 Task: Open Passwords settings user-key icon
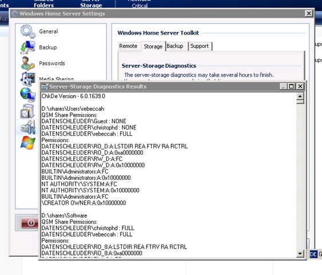click(27, 64)
